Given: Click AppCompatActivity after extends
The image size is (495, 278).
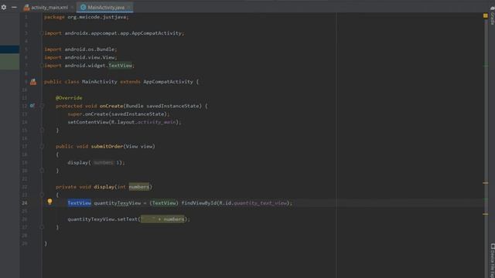Looking at the screenshot, I should pos(168,82).
